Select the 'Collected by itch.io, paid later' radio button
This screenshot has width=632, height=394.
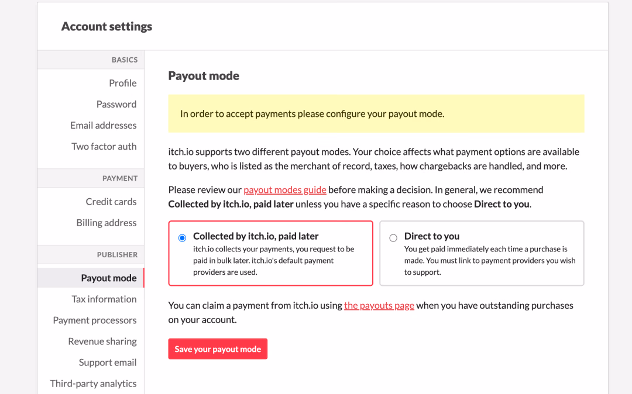pyautogui.click(x=182, y=238)
